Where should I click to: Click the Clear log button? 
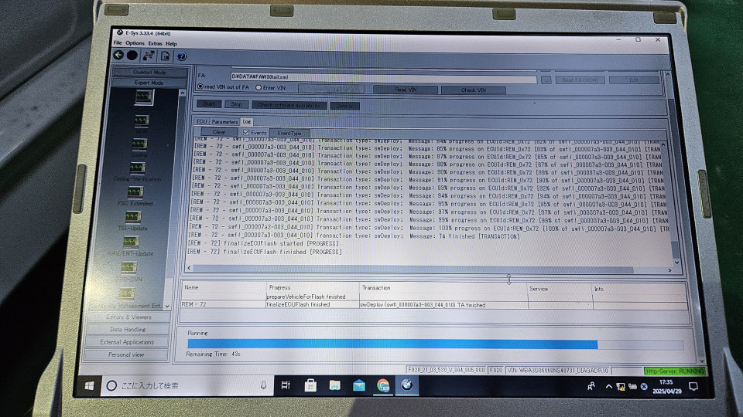coord(219,132)
